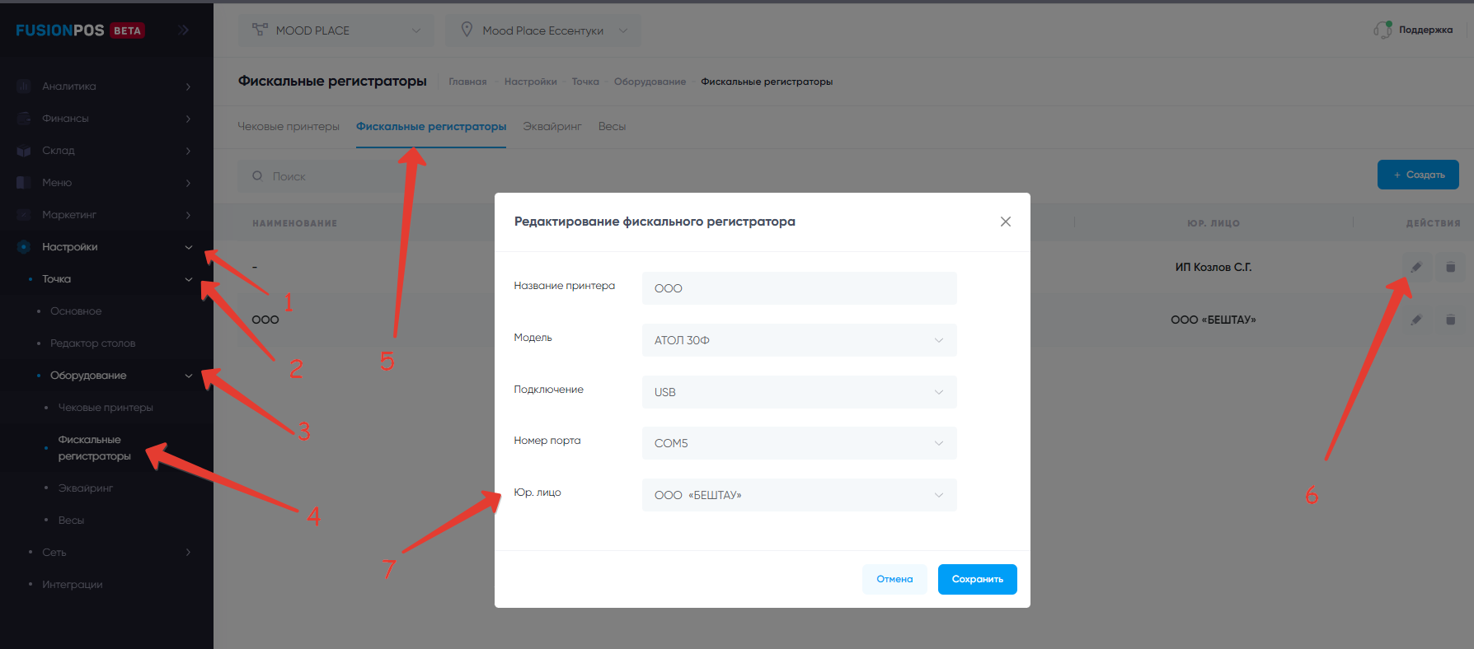The height and width of the screenshot is (649, 1474).
Task: Click the search magnifier icon
Action: 257,175
